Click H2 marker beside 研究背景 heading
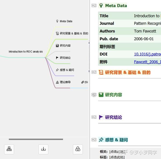This screenshot has height=159, width=161. [94, 72]
